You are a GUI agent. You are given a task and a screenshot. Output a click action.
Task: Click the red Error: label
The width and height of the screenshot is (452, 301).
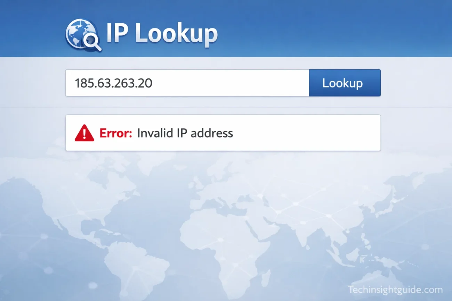click(116, 133)
